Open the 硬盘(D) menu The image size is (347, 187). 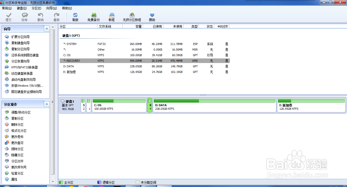click(22, 8)
